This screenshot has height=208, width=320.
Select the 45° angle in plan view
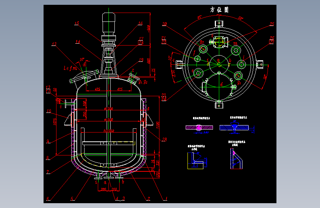click(199, 17)
